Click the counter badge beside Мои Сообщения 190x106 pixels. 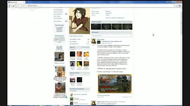click(x=66, y=14)
